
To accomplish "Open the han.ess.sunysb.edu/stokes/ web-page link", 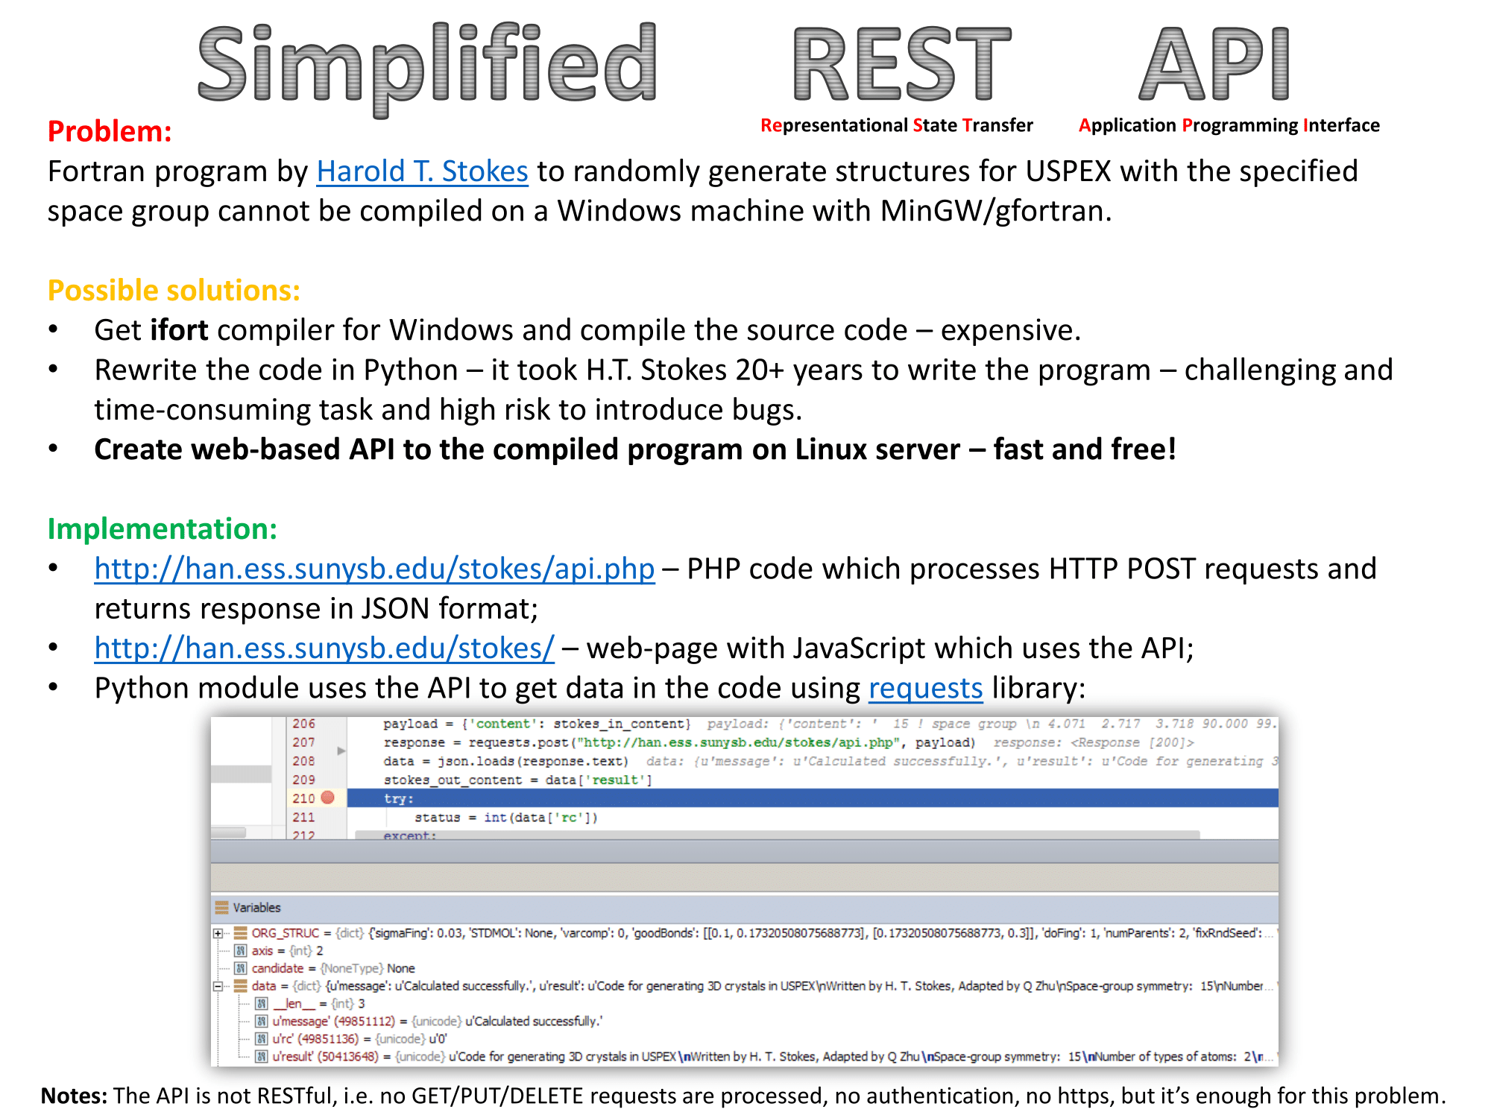I will pos(324,648).
